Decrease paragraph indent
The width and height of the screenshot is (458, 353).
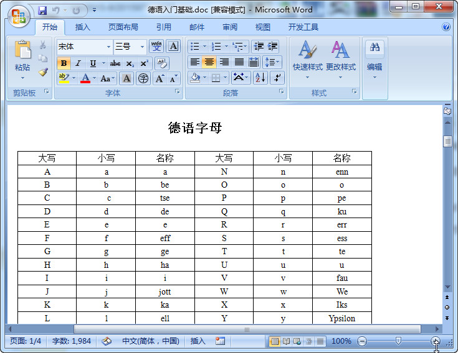coord(259,47)
